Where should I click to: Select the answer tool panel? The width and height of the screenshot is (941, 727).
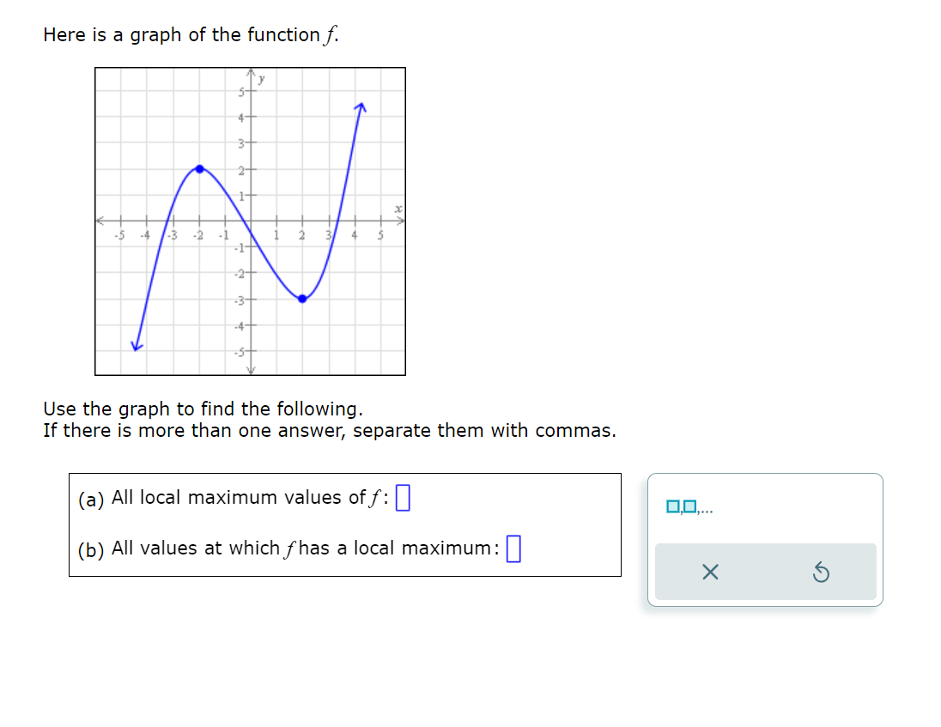tap(765, 539)
